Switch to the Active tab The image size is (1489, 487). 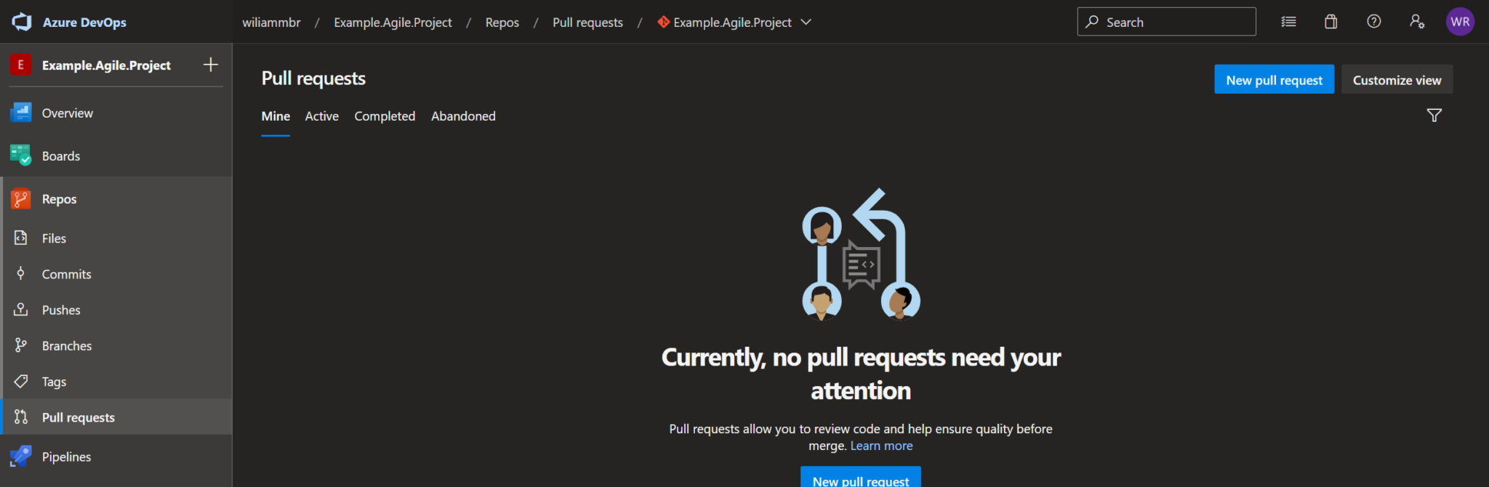[x=322, y=116]
